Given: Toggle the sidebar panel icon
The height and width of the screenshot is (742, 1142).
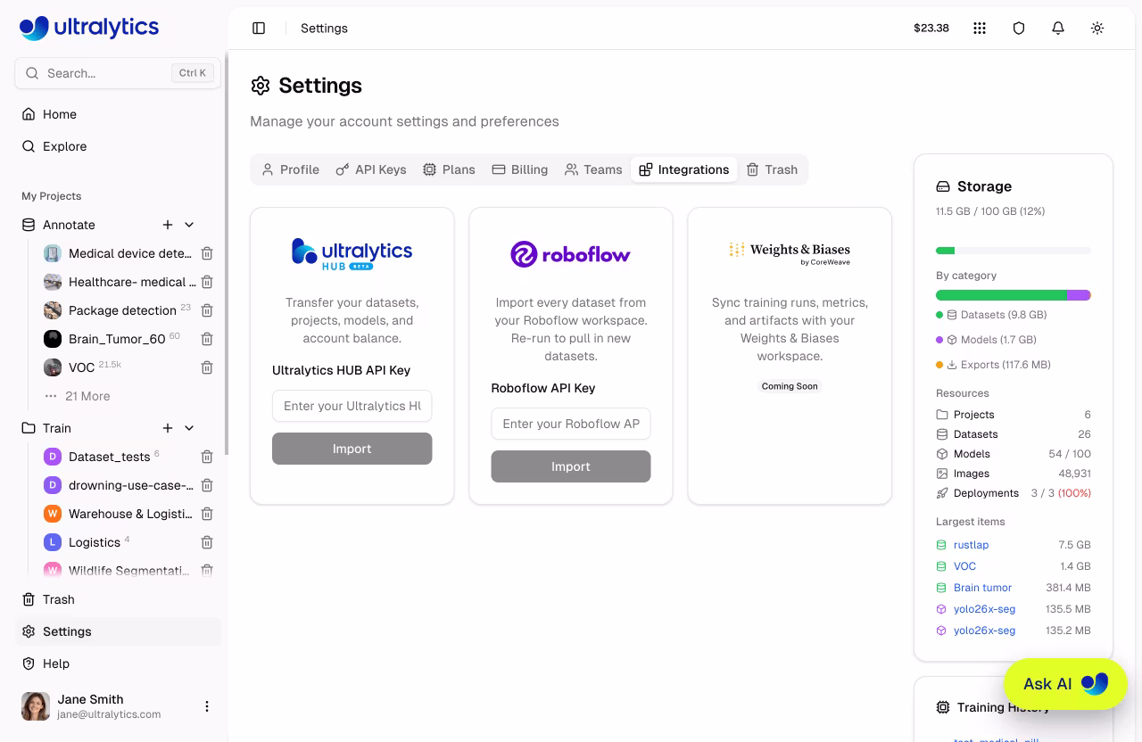Looking at the screenshot, I should [259, 29].
